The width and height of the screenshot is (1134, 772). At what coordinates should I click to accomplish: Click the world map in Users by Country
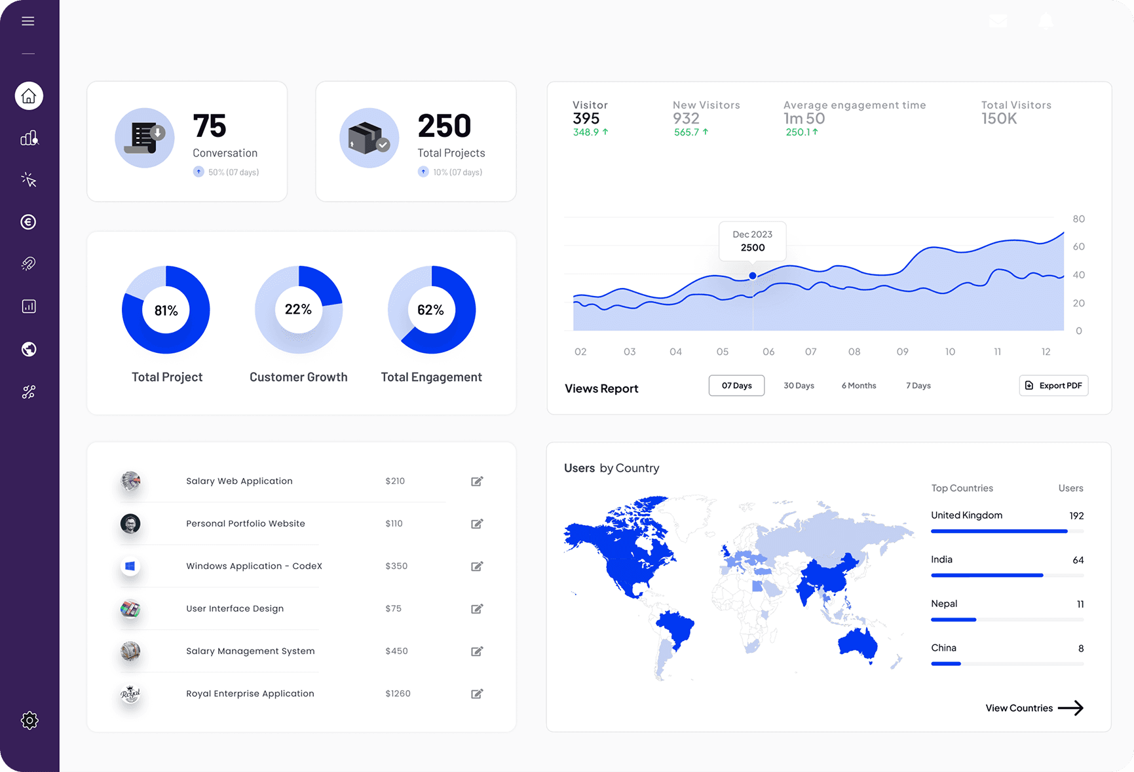[738, 588]
